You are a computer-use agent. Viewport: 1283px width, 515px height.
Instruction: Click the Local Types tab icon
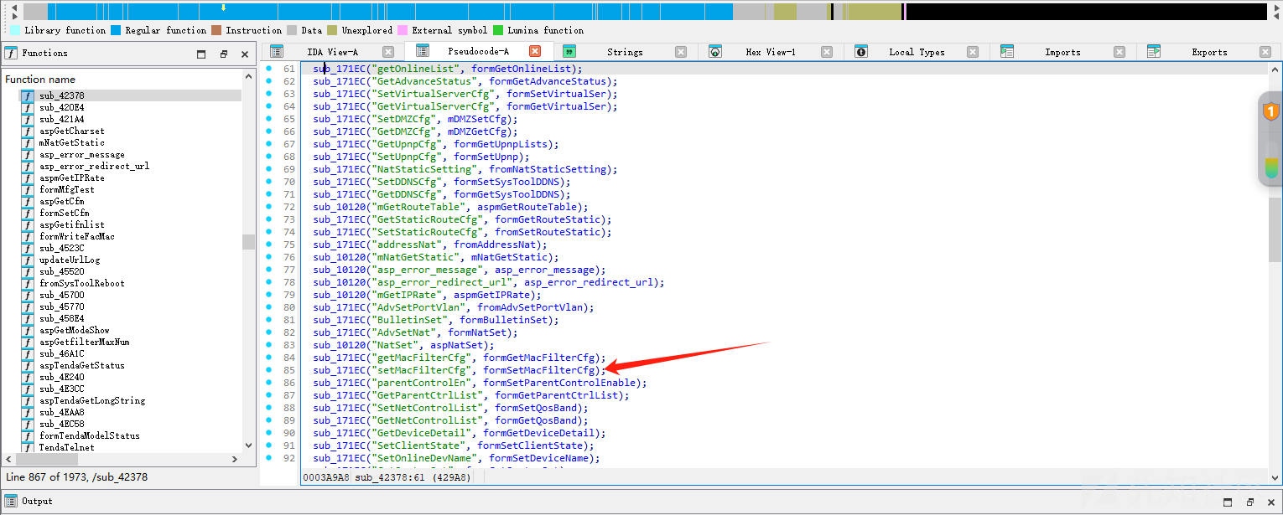click(x=861, y=51)
